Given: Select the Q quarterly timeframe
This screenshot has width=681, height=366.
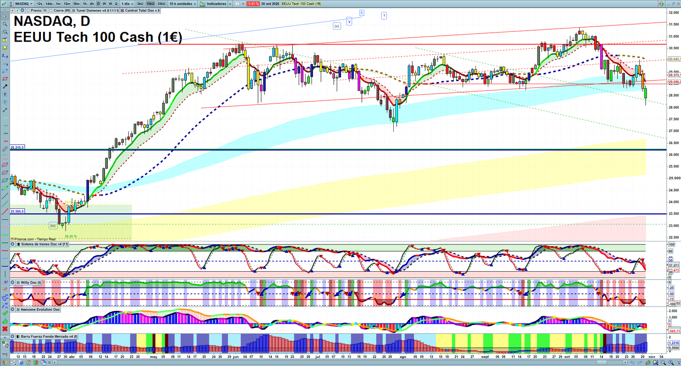Looking at the screenshot, I should pos(116,4).
